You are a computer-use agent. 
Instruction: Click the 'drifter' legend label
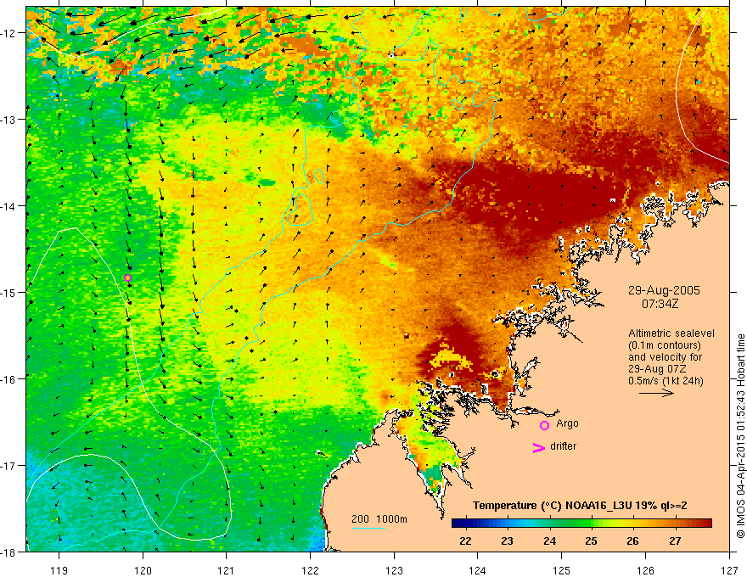click(563, 446)
